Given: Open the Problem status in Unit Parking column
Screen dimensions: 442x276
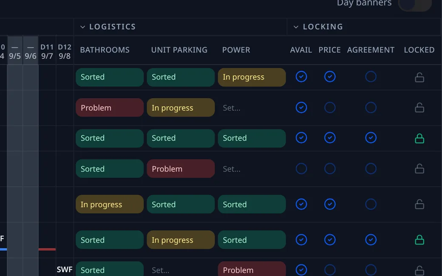Looking at the screenshot, I should (x=181, y=169).
